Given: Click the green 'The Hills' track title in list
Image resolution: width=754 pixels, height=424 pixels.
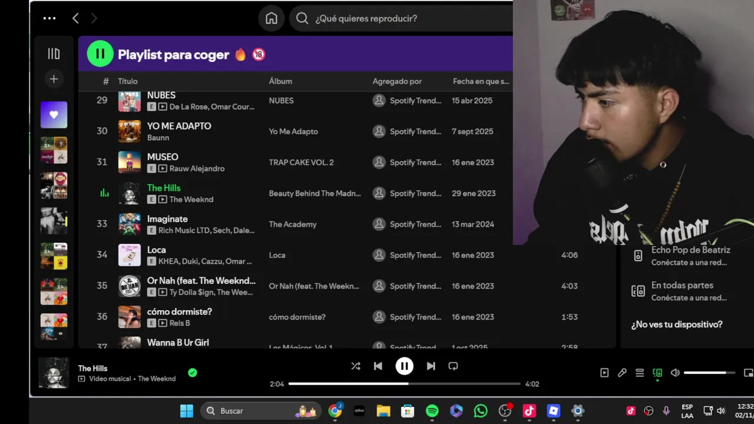Looking at the screenshot, I should coord(164,188).
